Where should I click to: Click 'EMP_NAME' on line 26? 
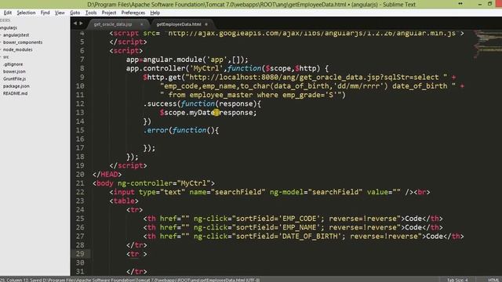pyautogui.click(x=300, y=227)
